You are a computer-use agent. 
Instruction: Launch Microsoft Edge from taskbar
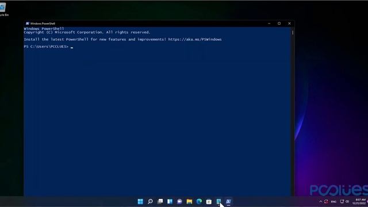coord(200,201)
